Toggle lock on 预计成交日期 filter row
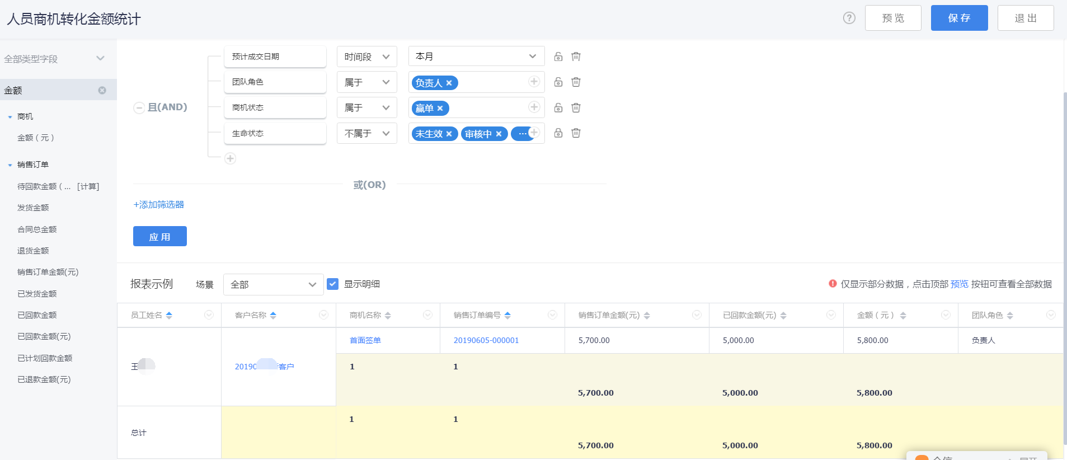Screen dimensions: 1067x460 click(558, 57)
